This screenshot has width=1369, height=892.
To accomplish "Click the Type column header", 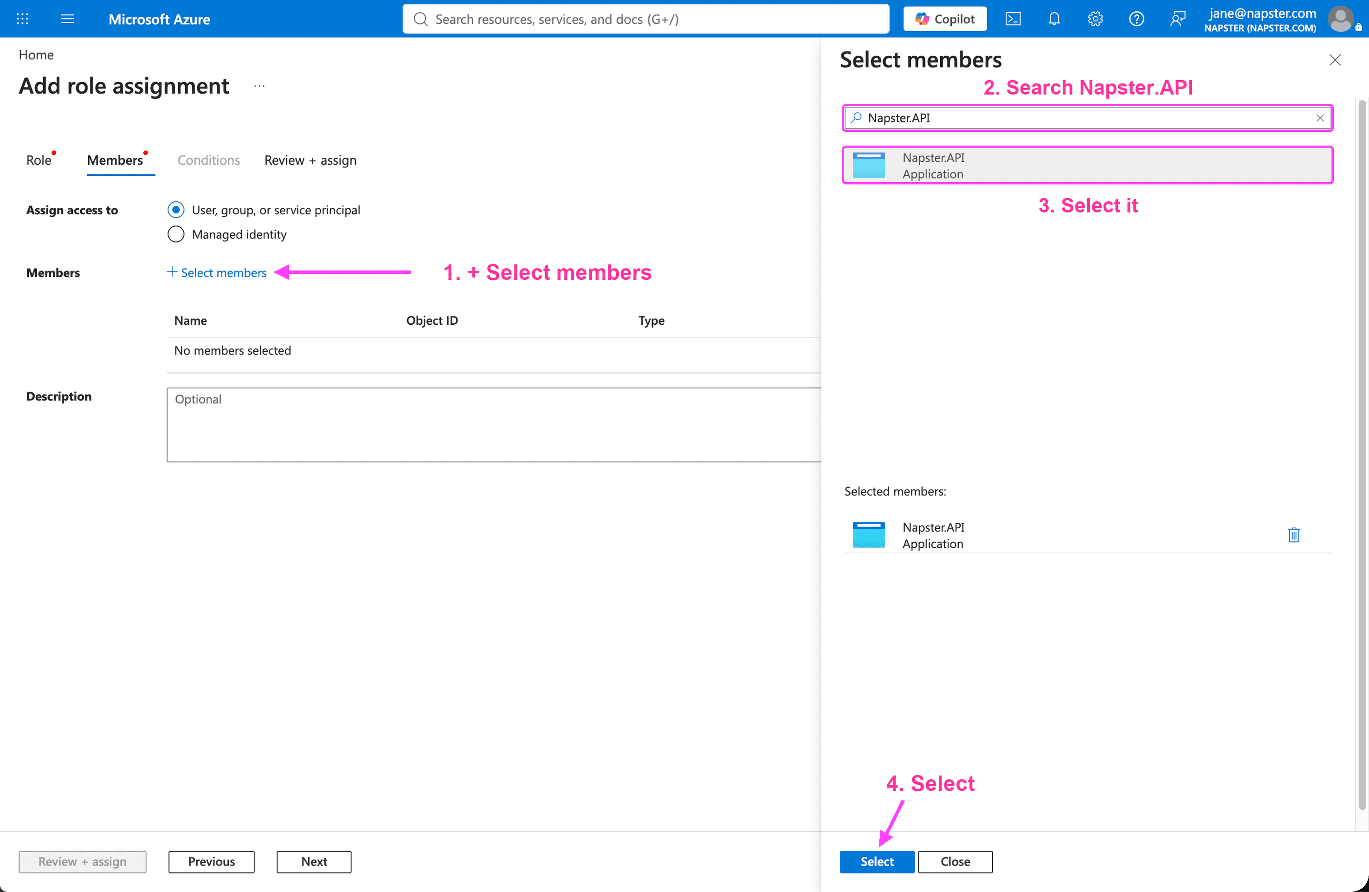I will tap(651, 321).
